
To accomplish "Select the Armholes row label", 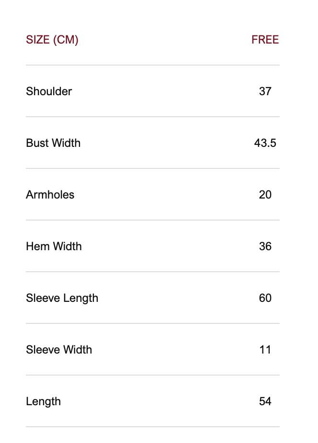I will tap(50, 195).
